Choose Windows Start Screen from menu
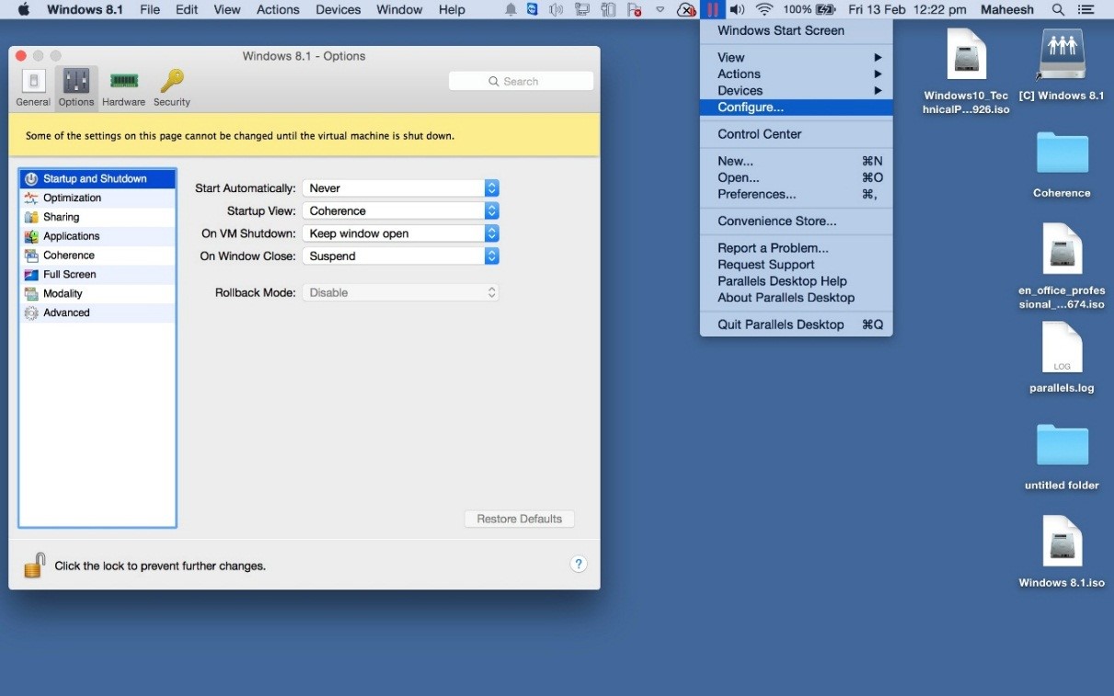1114x696 pixels. [796, 30]
